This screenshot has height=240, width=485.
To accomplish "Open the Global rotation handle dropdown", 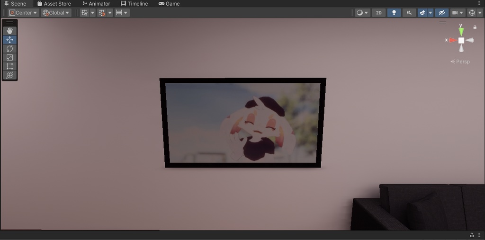I will (56, 13).
